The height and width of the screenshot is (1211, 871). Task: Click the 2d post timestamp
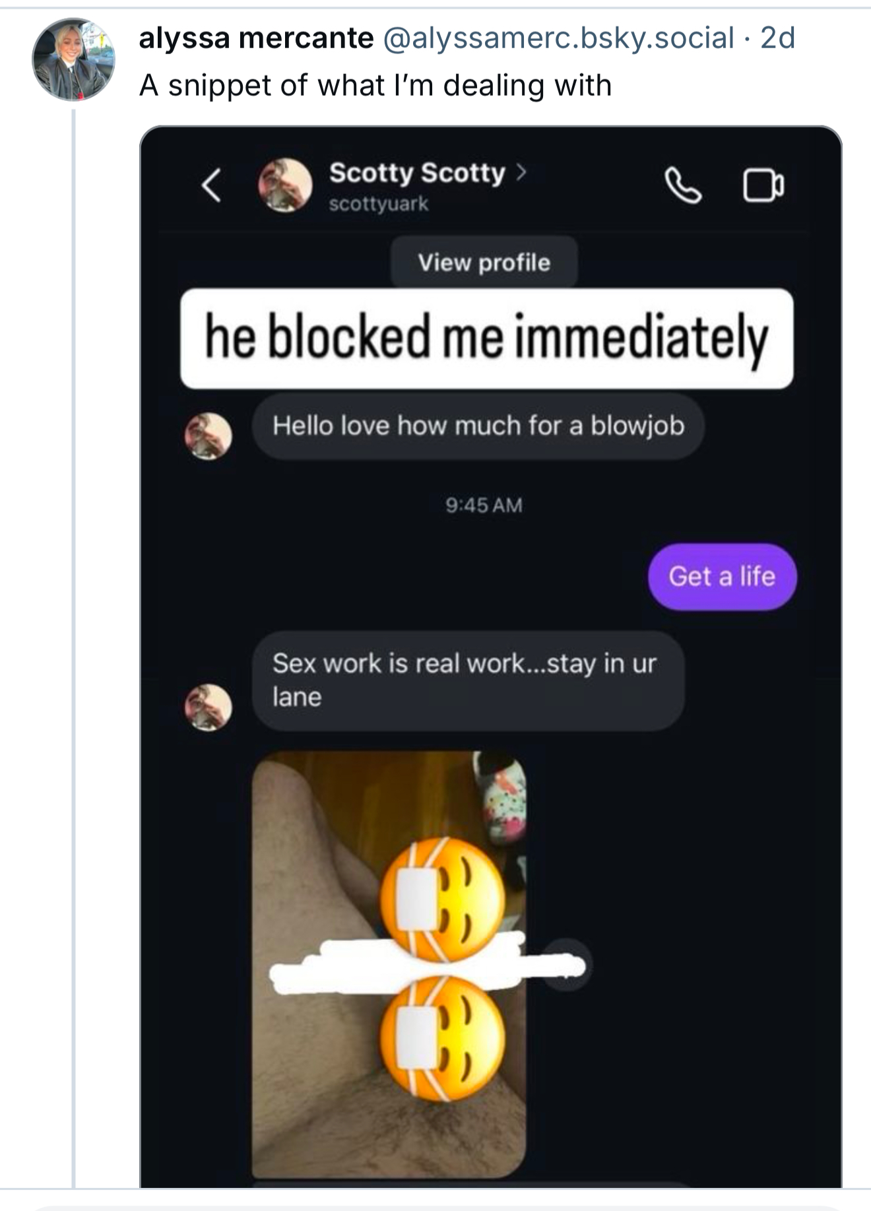click(778, 38)
